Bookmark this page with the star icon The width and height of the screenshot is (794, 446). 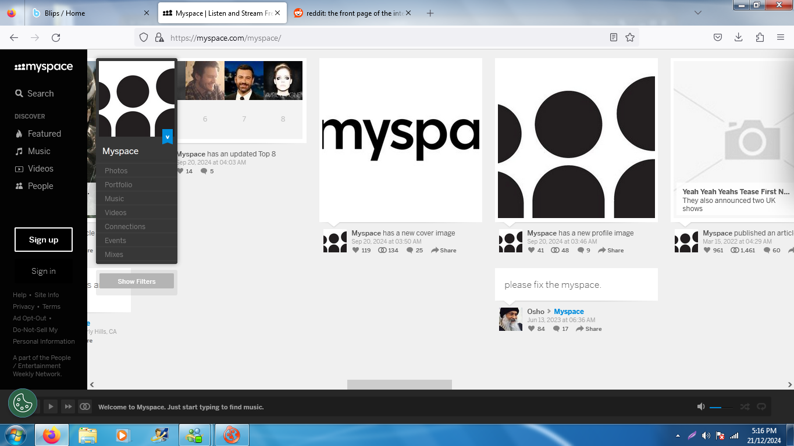[629, 37]
